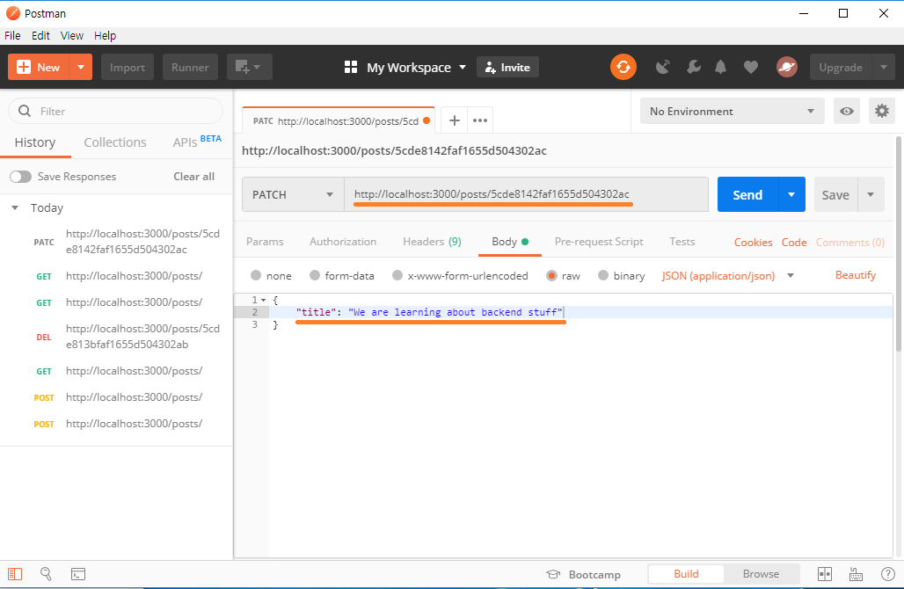This screenshot has width=904, height=589.
Task: Click the Runner button
Action: click(x=190, y=68)
